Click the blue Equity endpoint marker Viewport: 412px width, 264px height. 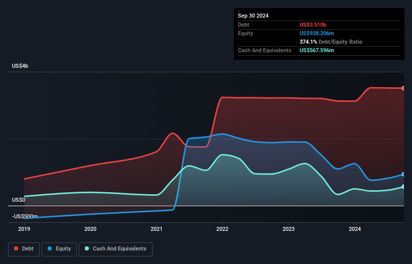coord(403,174)
